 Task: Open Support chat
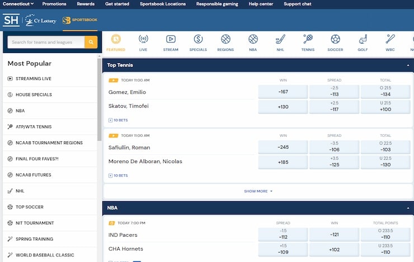(x=297, y=4)
